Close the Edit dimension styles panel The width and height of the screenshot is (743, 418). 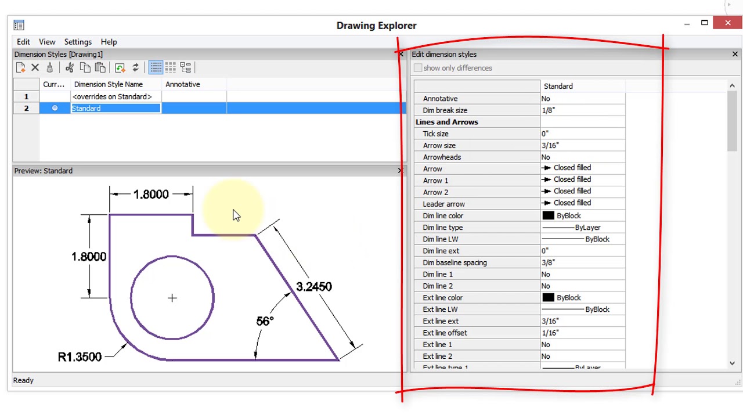click(735, 54)
